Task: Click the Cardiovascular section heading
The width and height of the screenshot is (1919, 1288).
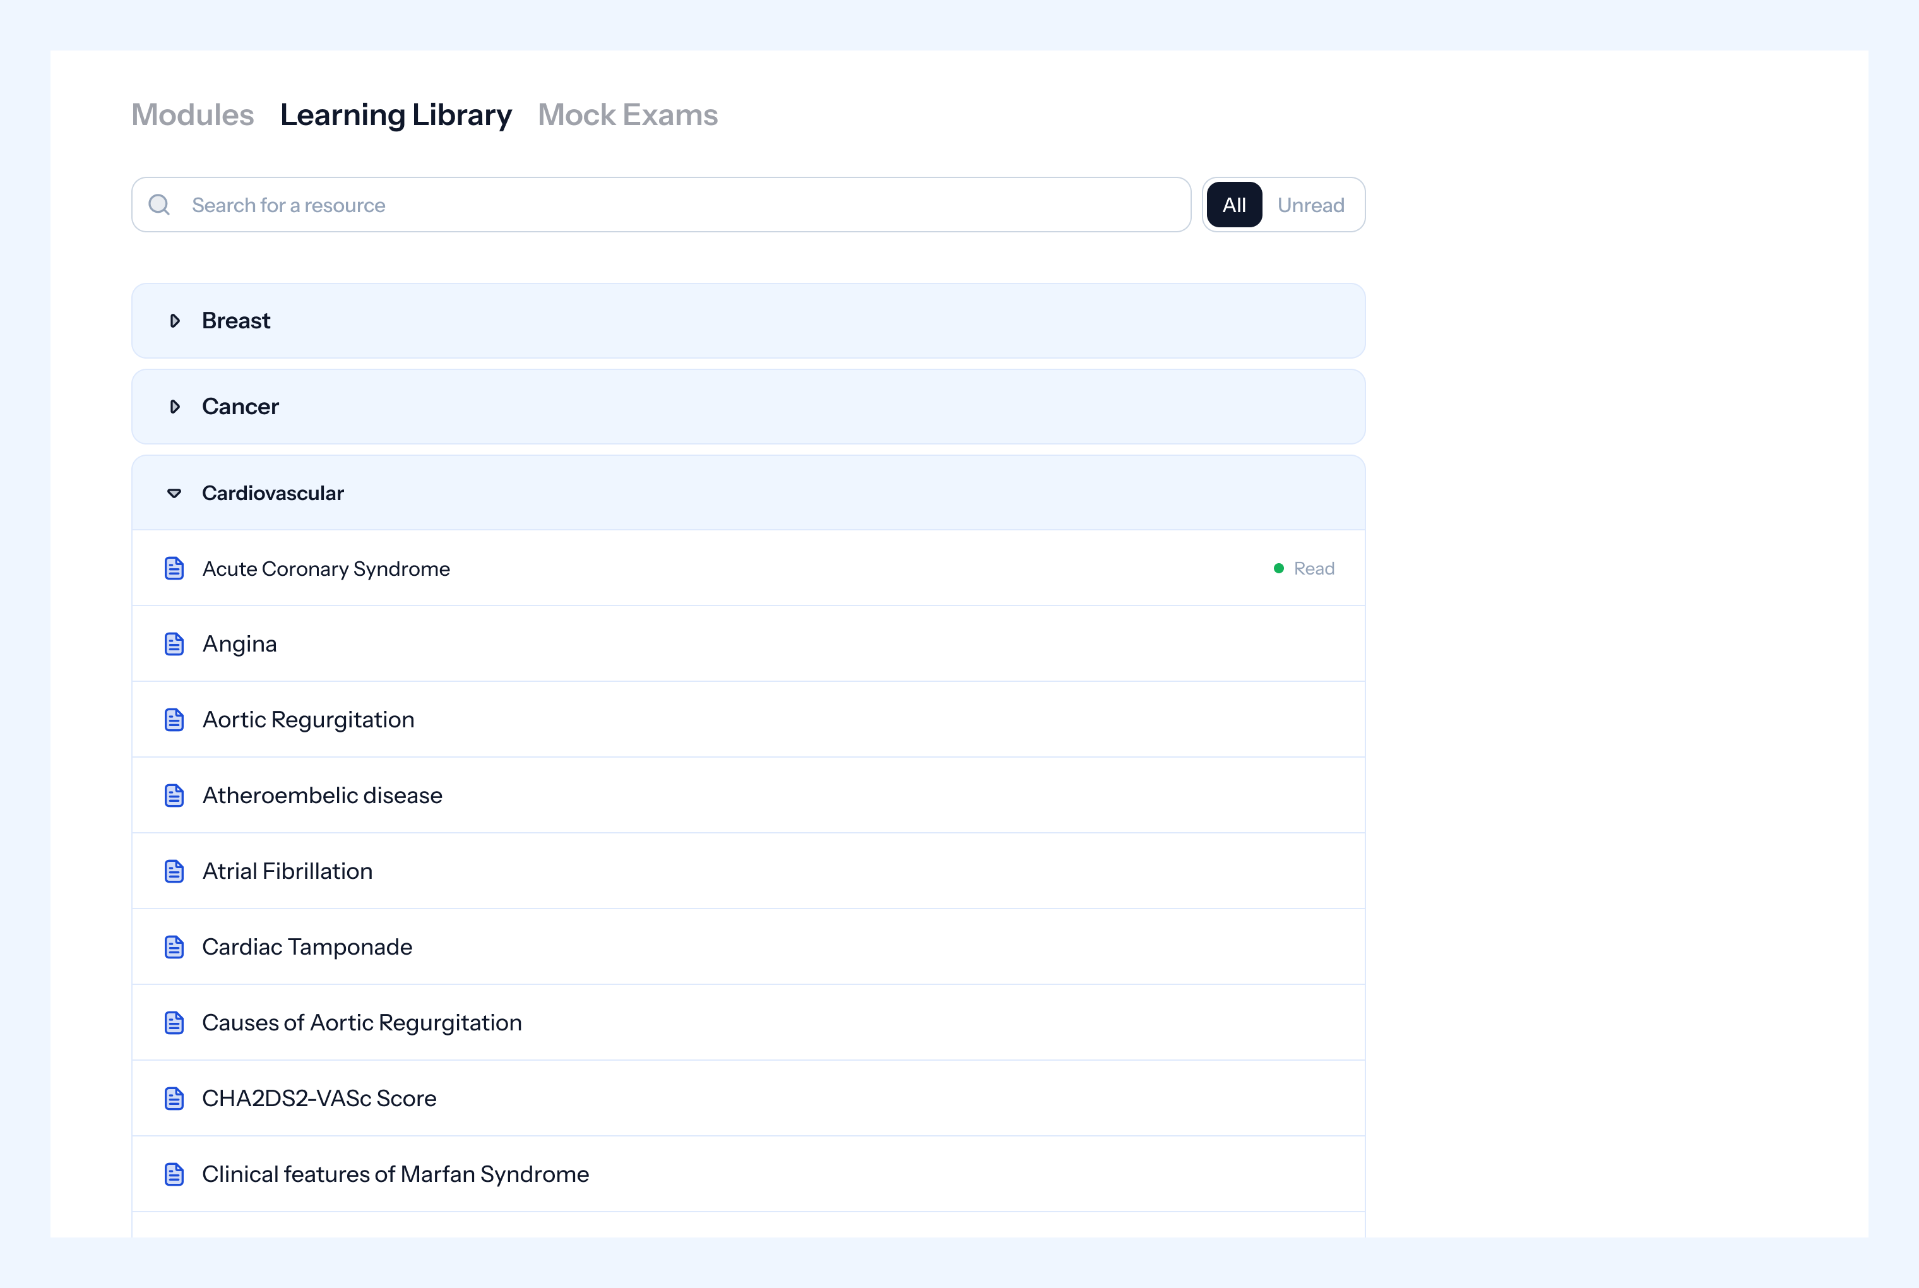Action: click(273, 493)
